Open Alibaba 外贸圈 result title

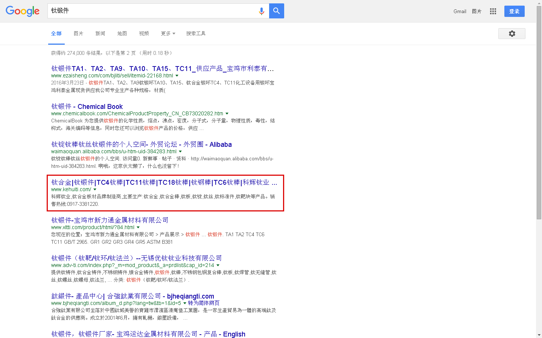coord(142,144)
